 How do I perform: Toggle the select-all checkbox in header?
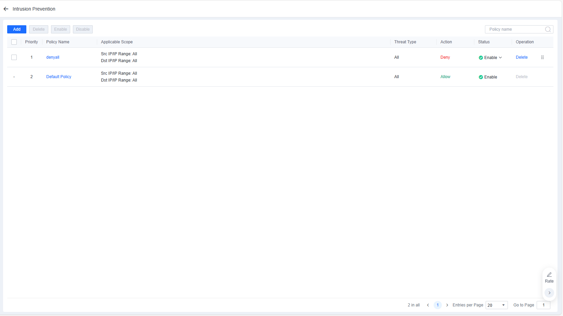(x=14, y=42)
